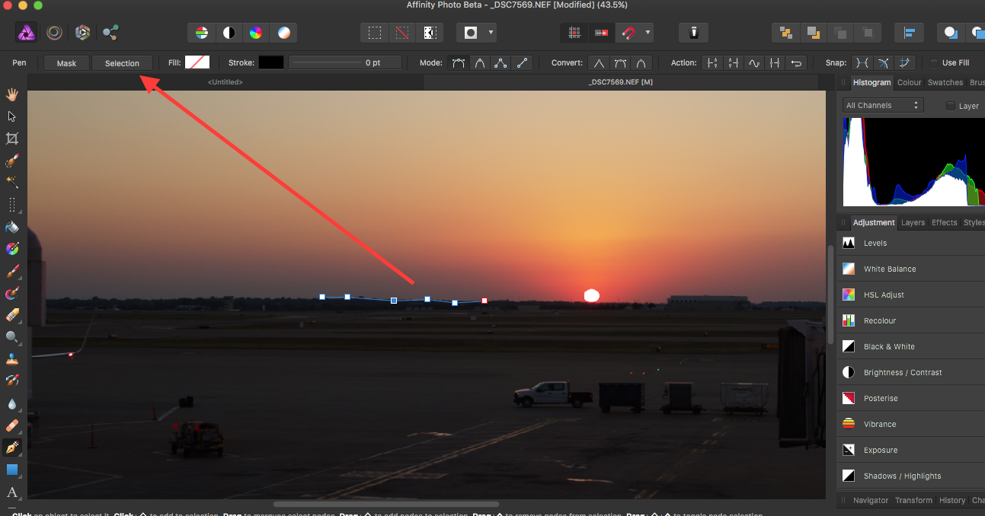Open the Layers panel tab
Screen dimensions: 985x516
click(x=913, y=222)
